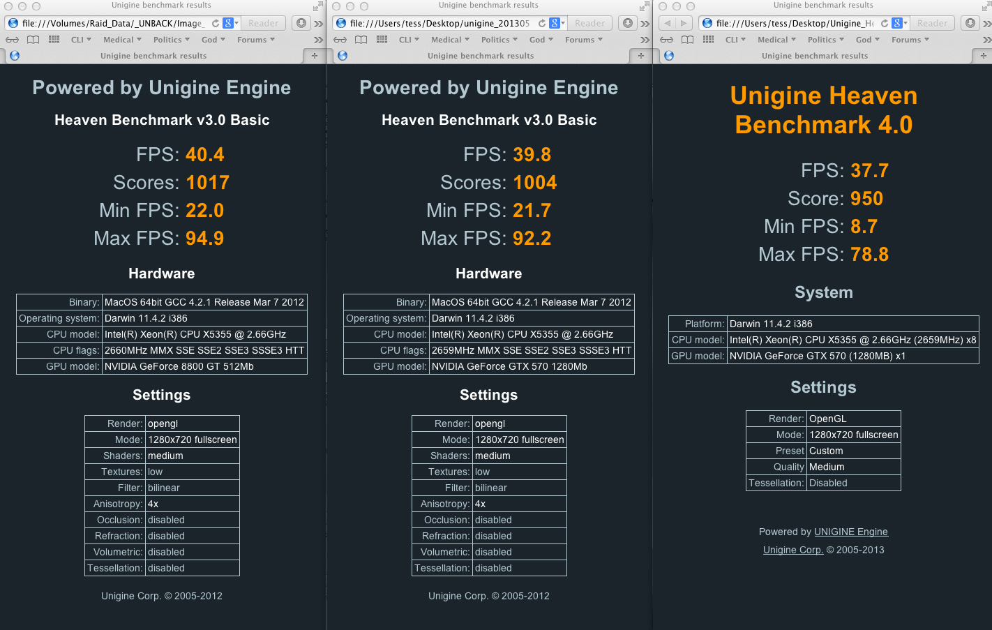Expand CLI bookmarks folder in left window
Viewport: 992px width, 630px height.
click(x=81, y=40)
